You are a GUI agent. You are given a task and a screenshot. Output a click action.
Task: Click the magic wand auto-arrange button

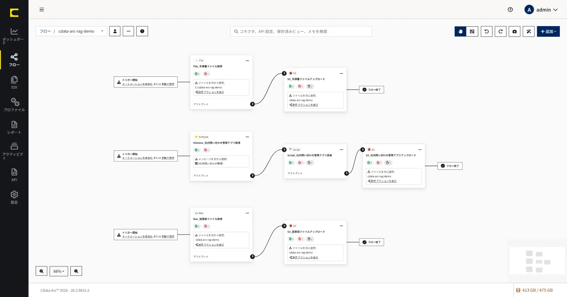click(x=529, y=31)
